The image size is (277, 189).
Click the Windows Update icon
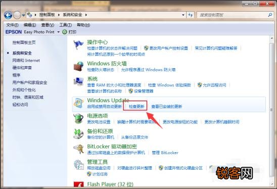point(79,103)
